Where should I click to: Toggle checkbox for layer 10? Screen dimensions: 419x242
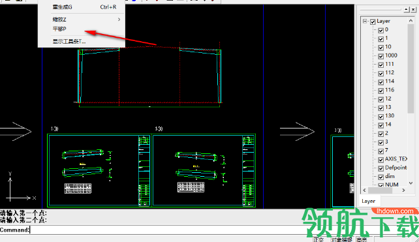click(x=381, y=48)
